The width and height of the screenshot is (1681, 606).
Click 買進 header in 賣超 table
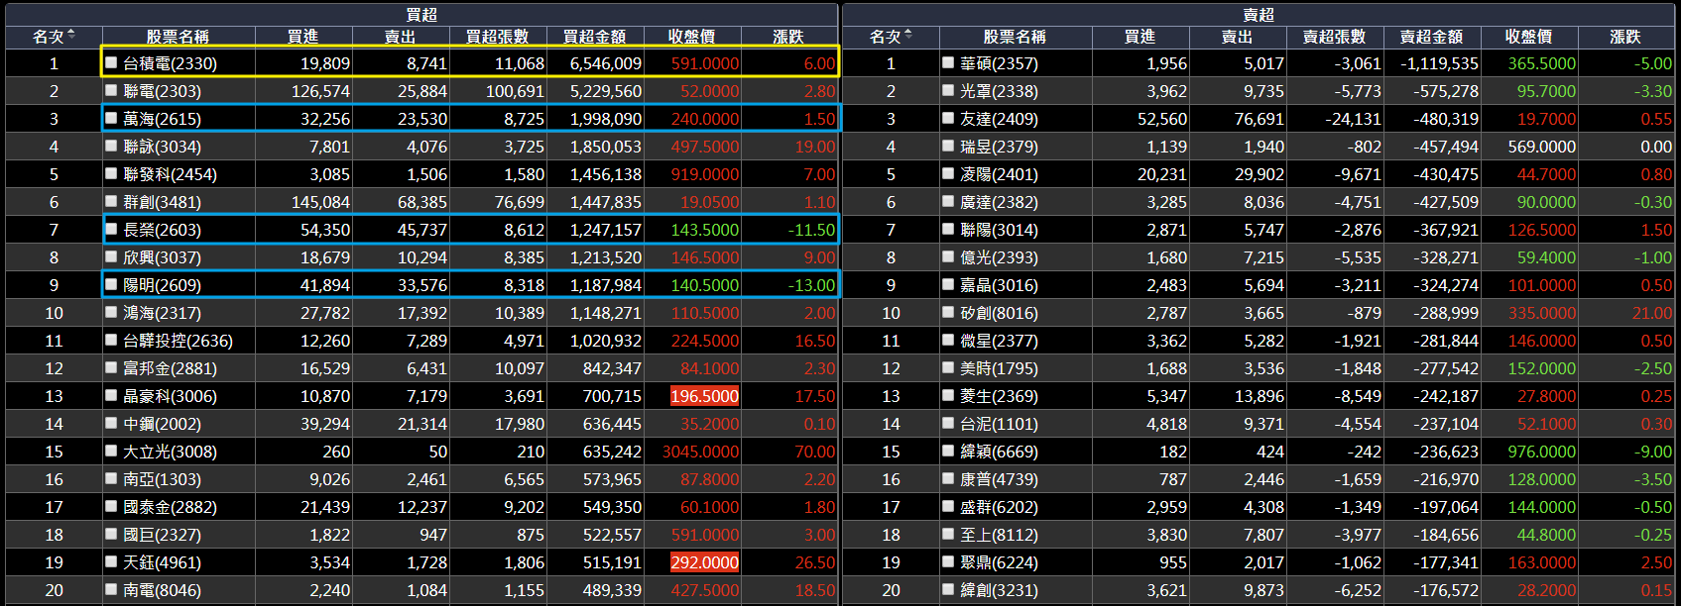coord(1141,37)
